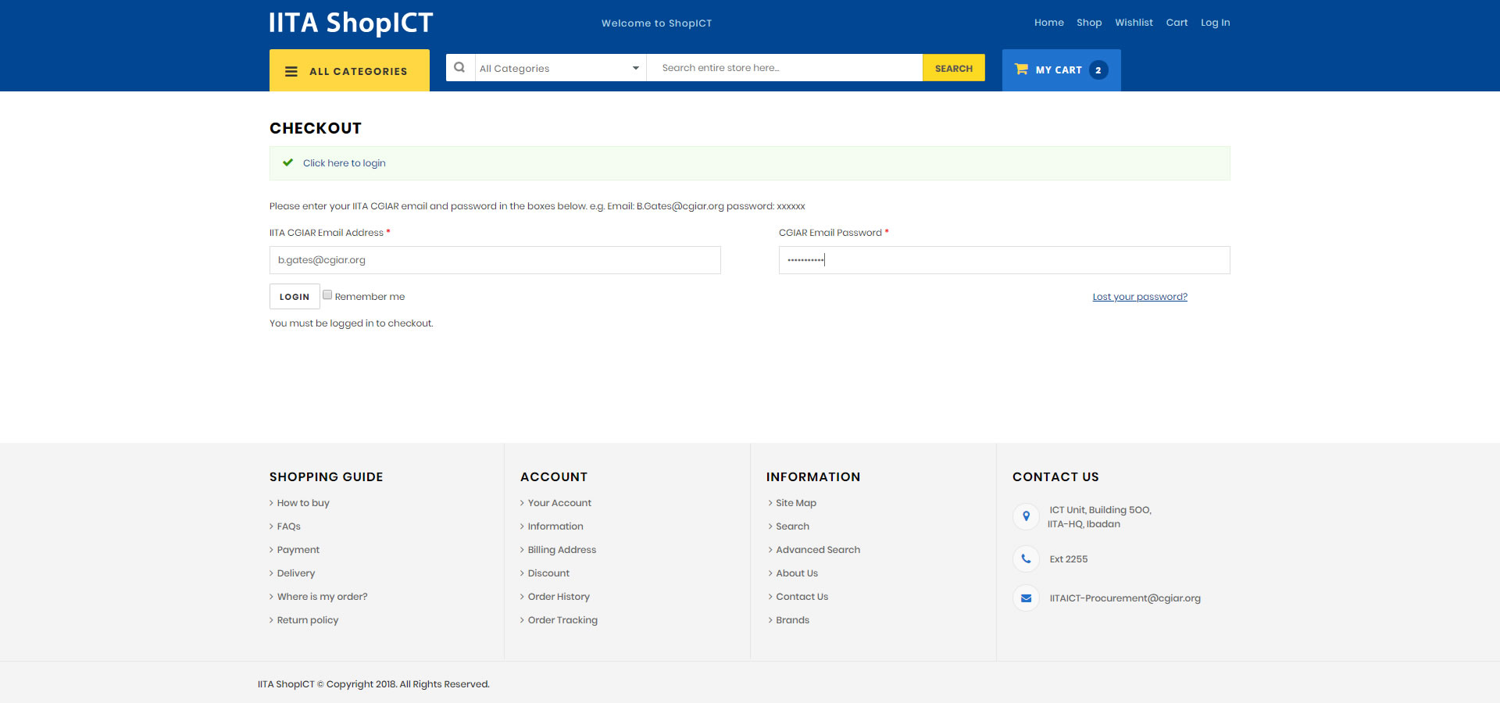Image resolution: width=1500 pixels, height=703 pixels.
Task: Open the Contact Us link under Information
Action: pos(802,597)
